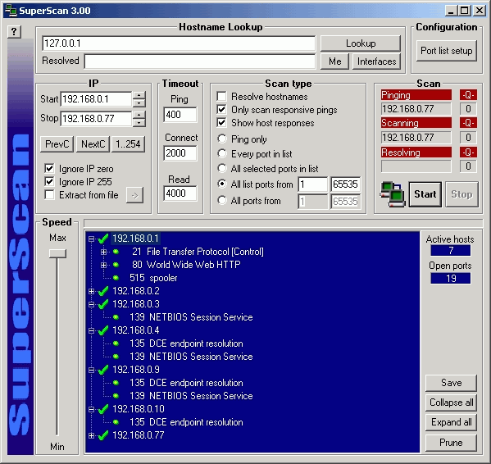Click the Connect timeout field 2000
This screenshot has width=491, height=464.
pyautogui.click(x=180, y=153)
